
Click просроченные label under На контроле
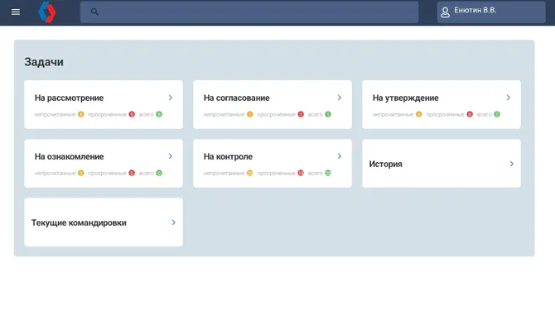tap(276, 173)
